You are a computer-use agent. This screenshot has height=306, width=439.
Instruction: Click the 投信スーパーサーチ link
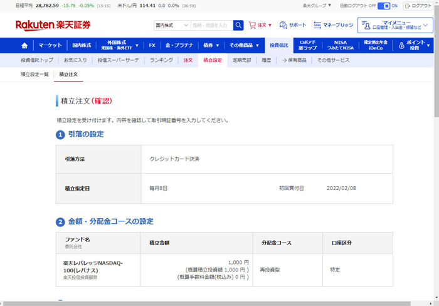(x=118, y=60)
